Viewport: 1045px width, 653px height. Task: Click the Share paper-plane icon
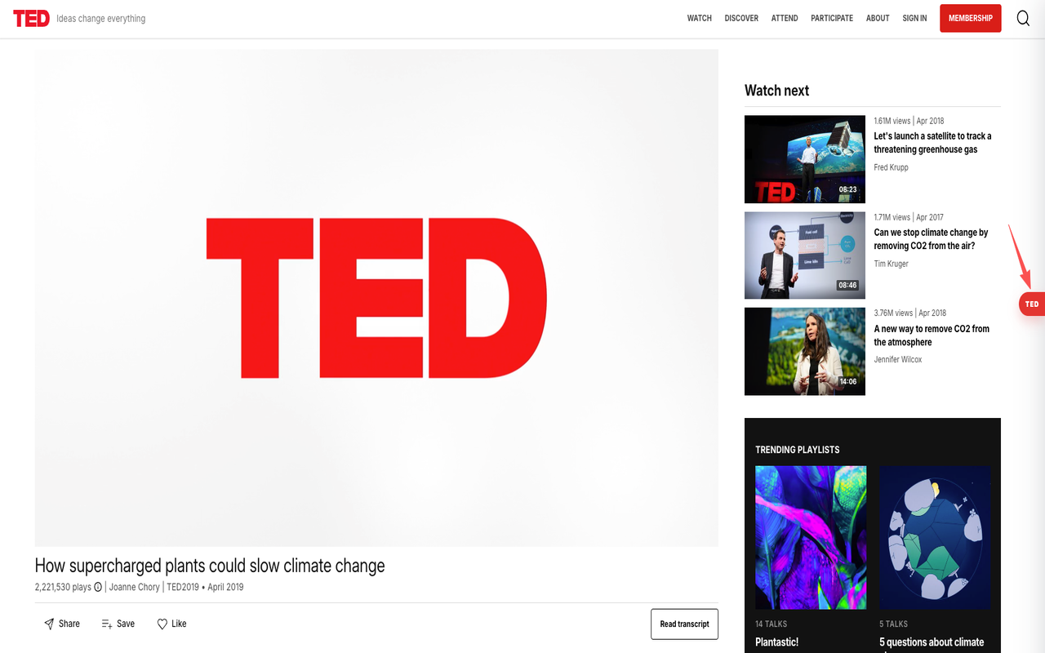tap(49, 624)
